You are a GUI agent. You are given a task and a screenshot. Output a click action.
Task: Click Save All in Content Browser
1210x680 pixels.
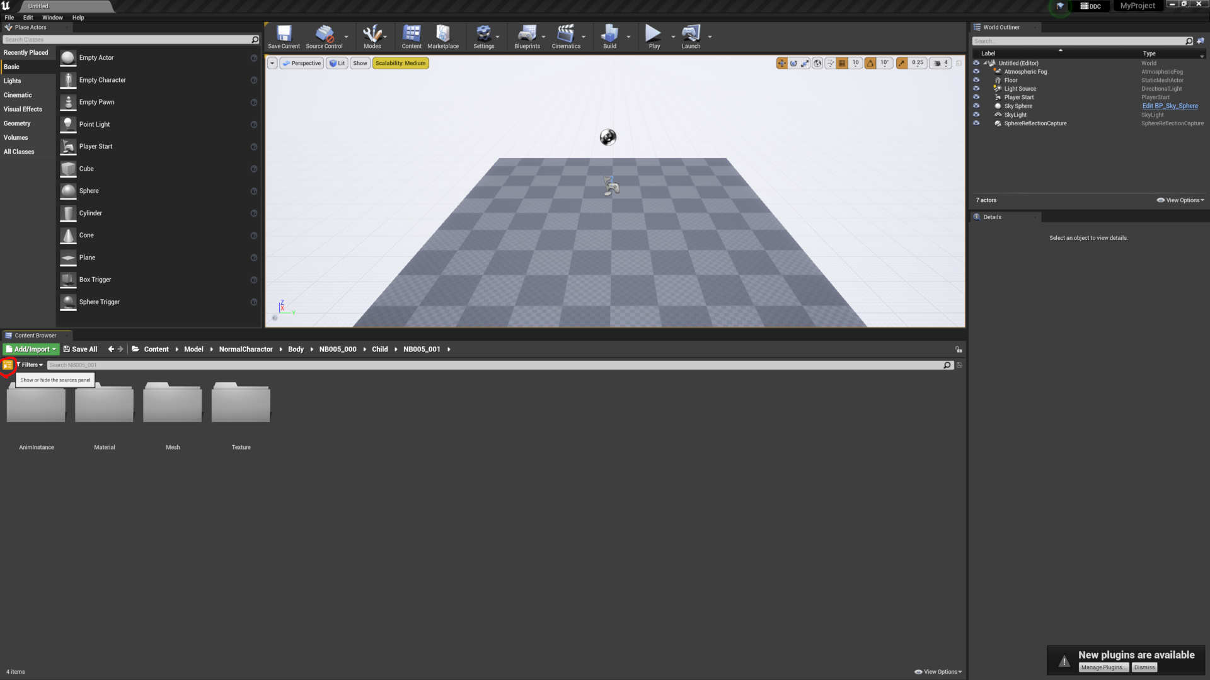(80, 349)
